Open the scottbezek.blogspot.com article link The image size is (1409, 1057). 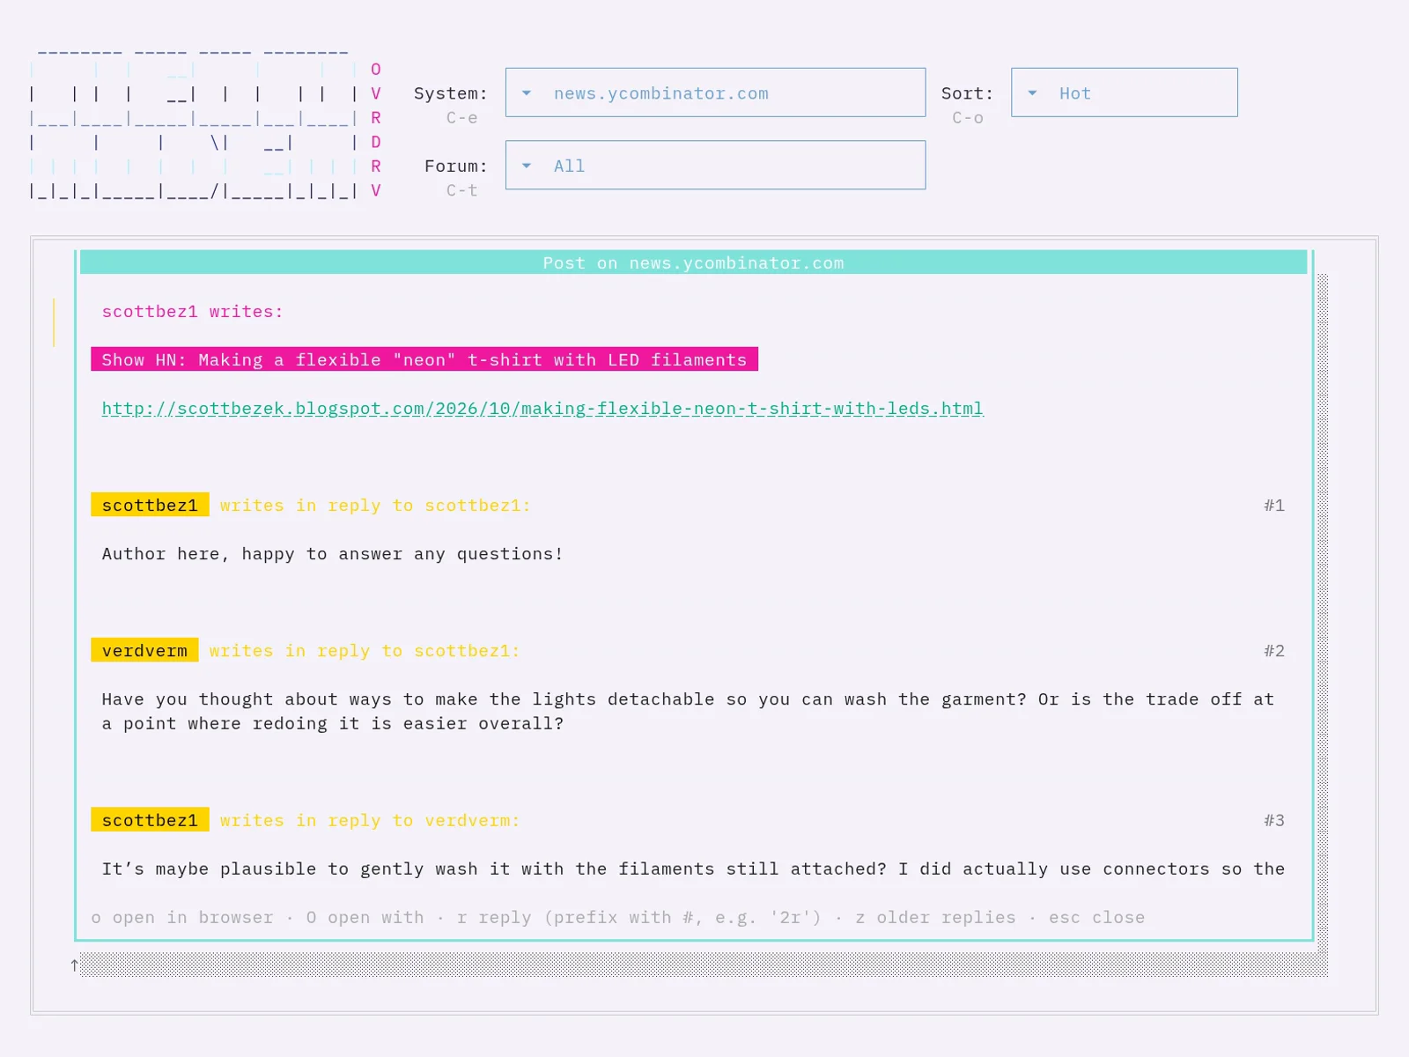pyautogui.click(x=542, y=409)
